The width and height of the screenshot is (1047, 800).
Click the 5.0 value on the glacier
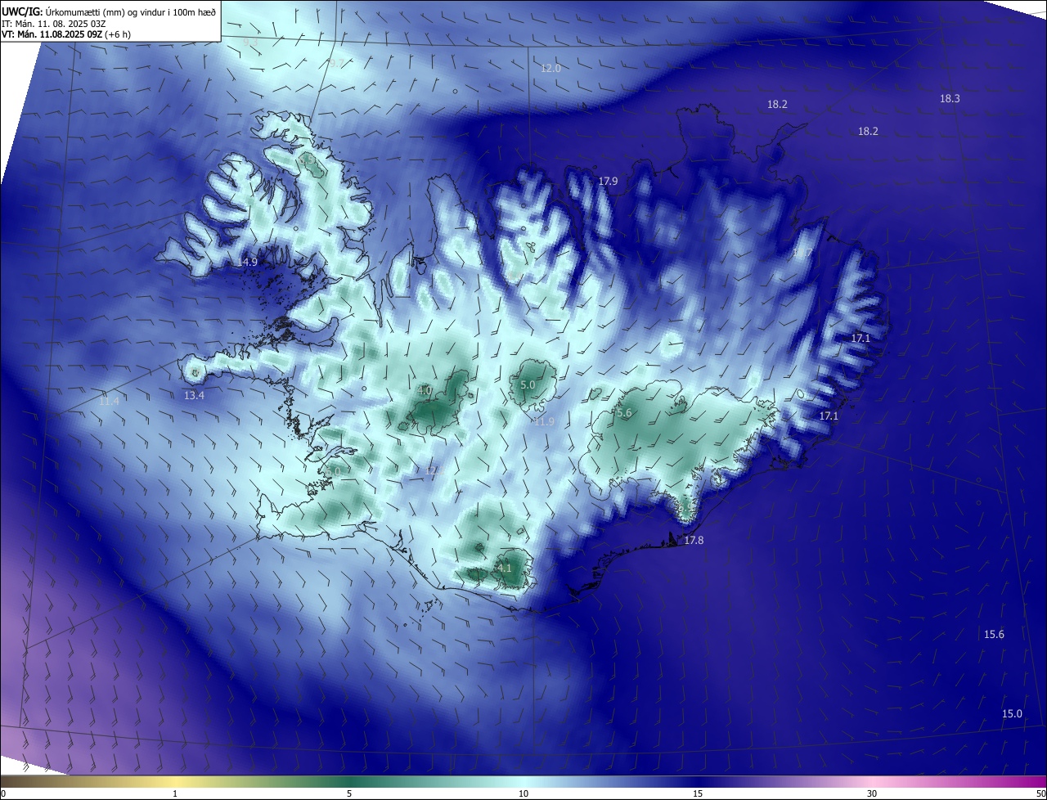(528, 384)
